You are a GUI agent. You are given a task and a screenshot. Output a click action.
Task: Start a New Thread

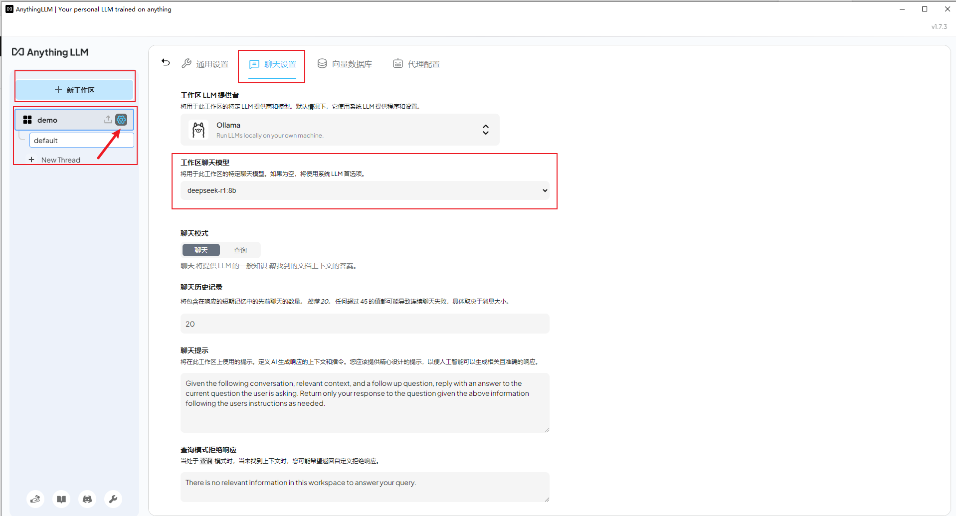pos(54,160)
